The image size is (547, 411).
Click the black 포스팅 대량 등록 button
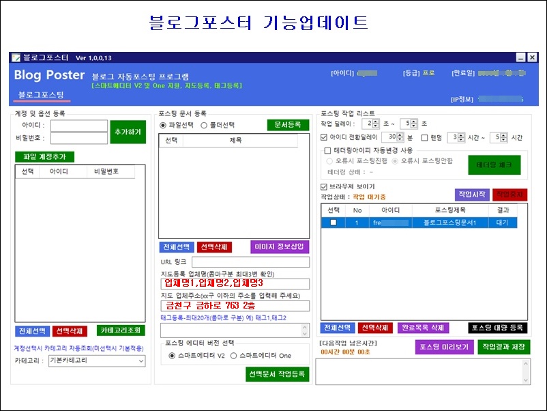[x=498, y=328]
